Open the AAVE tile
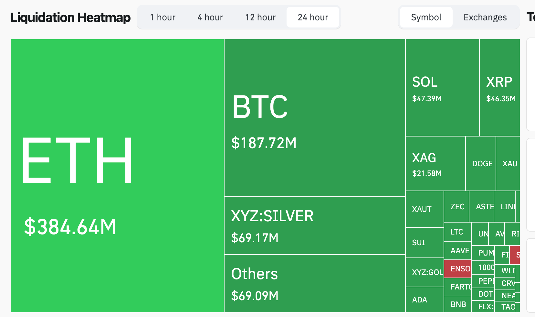535x317 pixels. point(459,250)
